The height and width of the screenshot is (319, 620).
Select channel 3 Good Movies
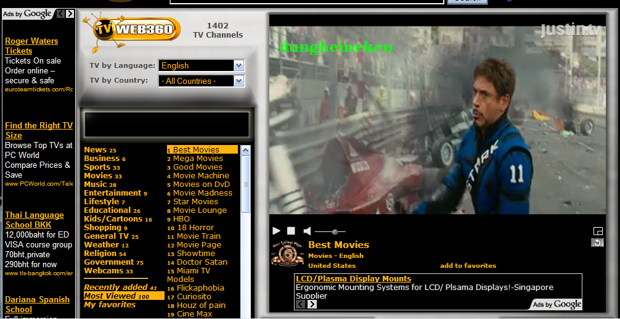(x=195, y=167)
